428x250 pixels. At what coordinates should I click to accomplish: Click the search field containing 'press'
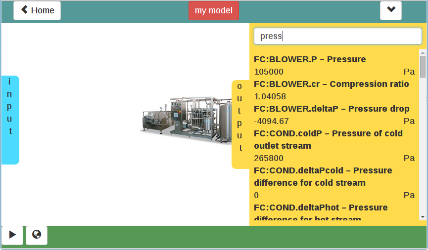click(337, 36)
